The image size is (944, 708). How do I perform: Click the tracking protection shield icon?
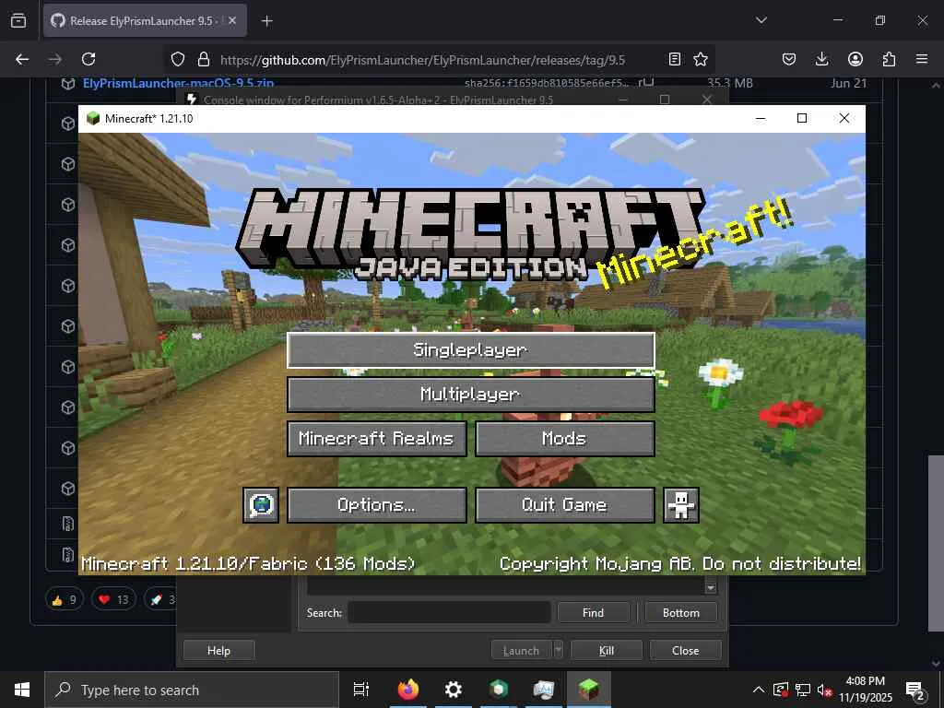click(178, 59)
